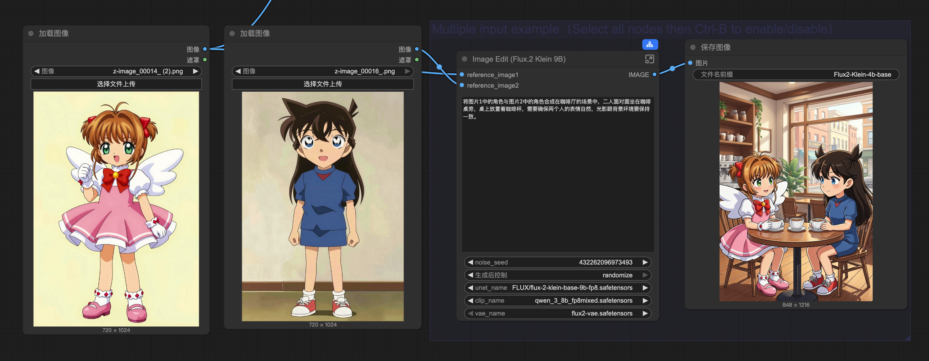The image size is (929, 361).
Task: Click the 848 × 1216 size label
Action: point(796,305)
